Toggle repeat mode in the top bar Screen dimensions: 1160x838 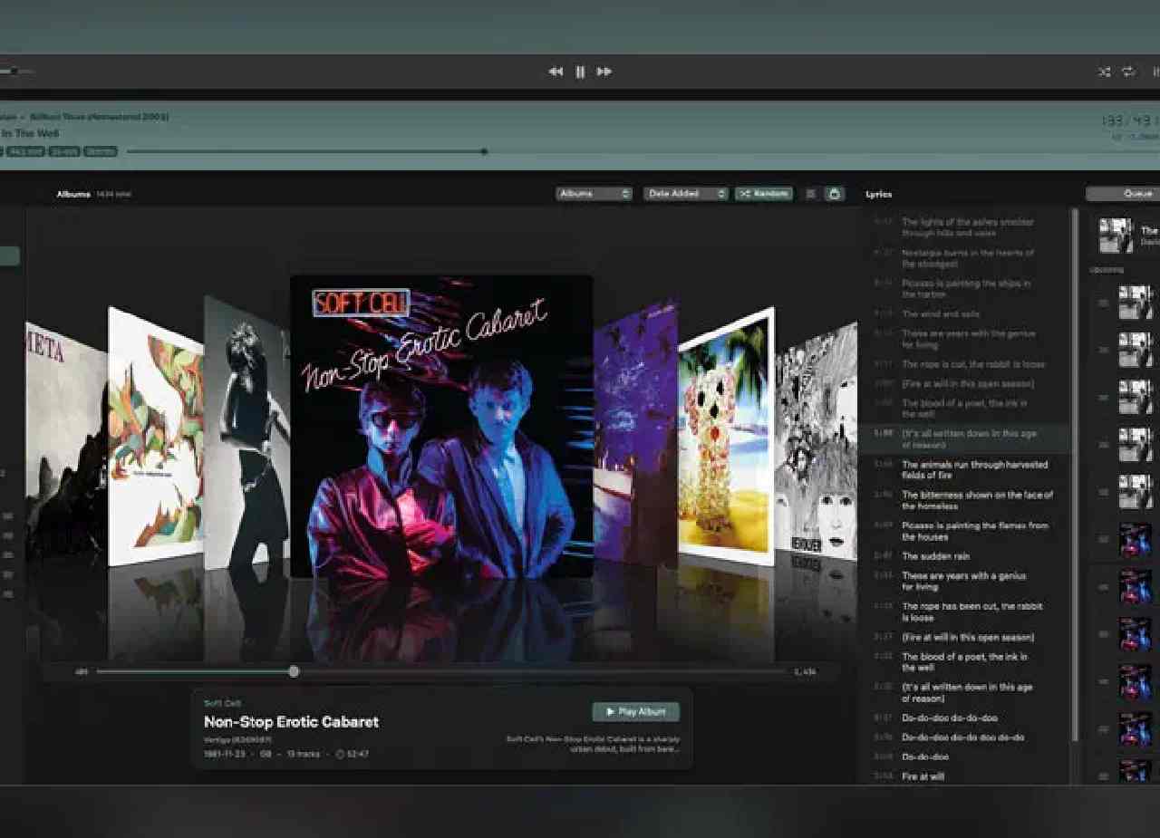coord(1128,72)
